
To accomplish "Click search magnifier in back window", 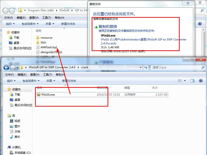I will [202, 10].
